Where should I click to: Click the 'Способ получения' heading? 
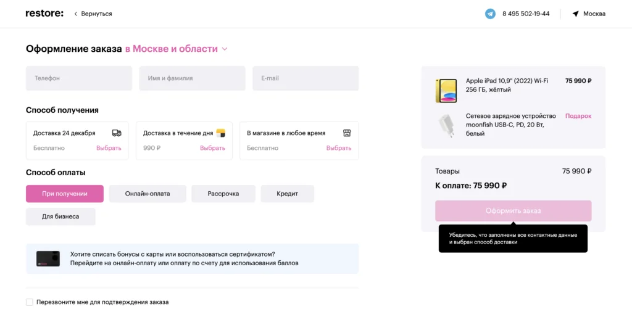coord(62,110)
